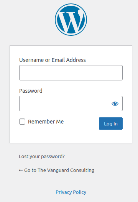Click the Vanguard Consulting text in the back link
This screenshot has width=138, height=202.
tap(71, 170)
